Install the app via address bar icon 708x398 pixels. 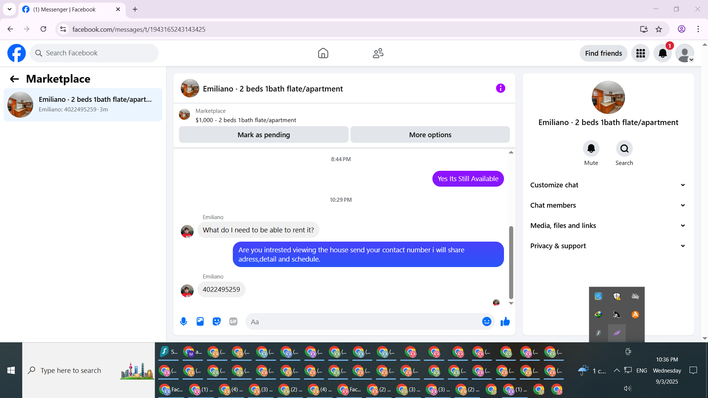(643, 30)
